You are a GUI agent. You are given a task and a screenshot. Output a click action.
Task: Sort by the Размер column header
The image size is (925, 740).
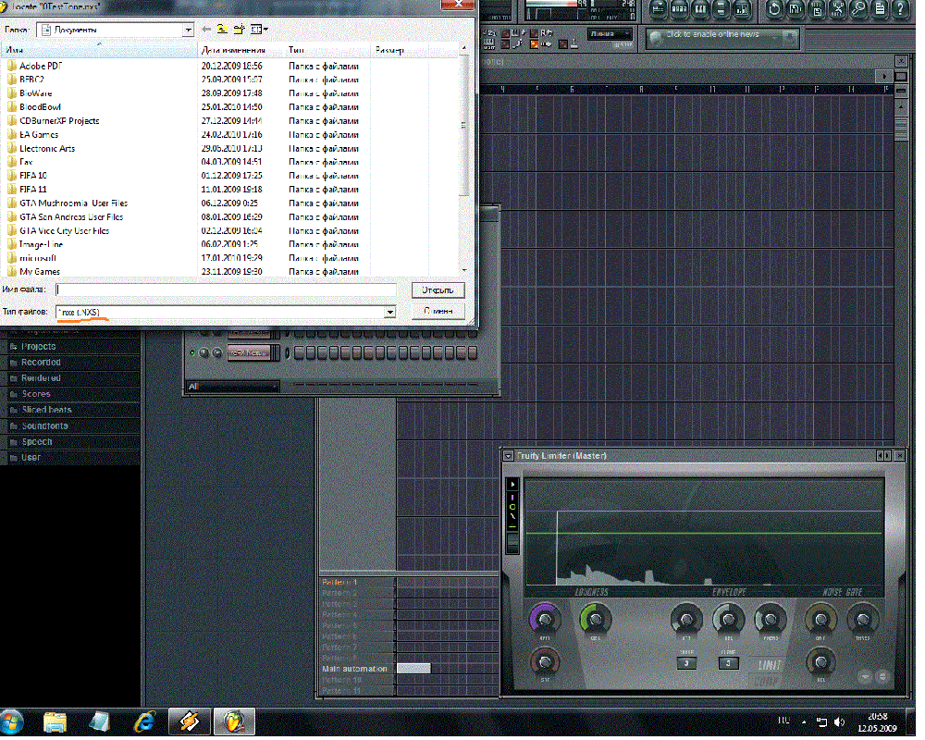[400, 50]
